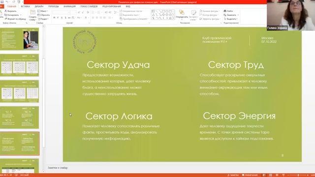Click the line spacing icon
This screenshot has height=177, width=315.
115,12
